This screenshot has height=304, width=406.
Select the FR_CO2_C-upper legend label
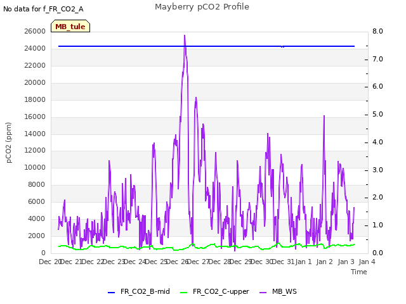221,291
